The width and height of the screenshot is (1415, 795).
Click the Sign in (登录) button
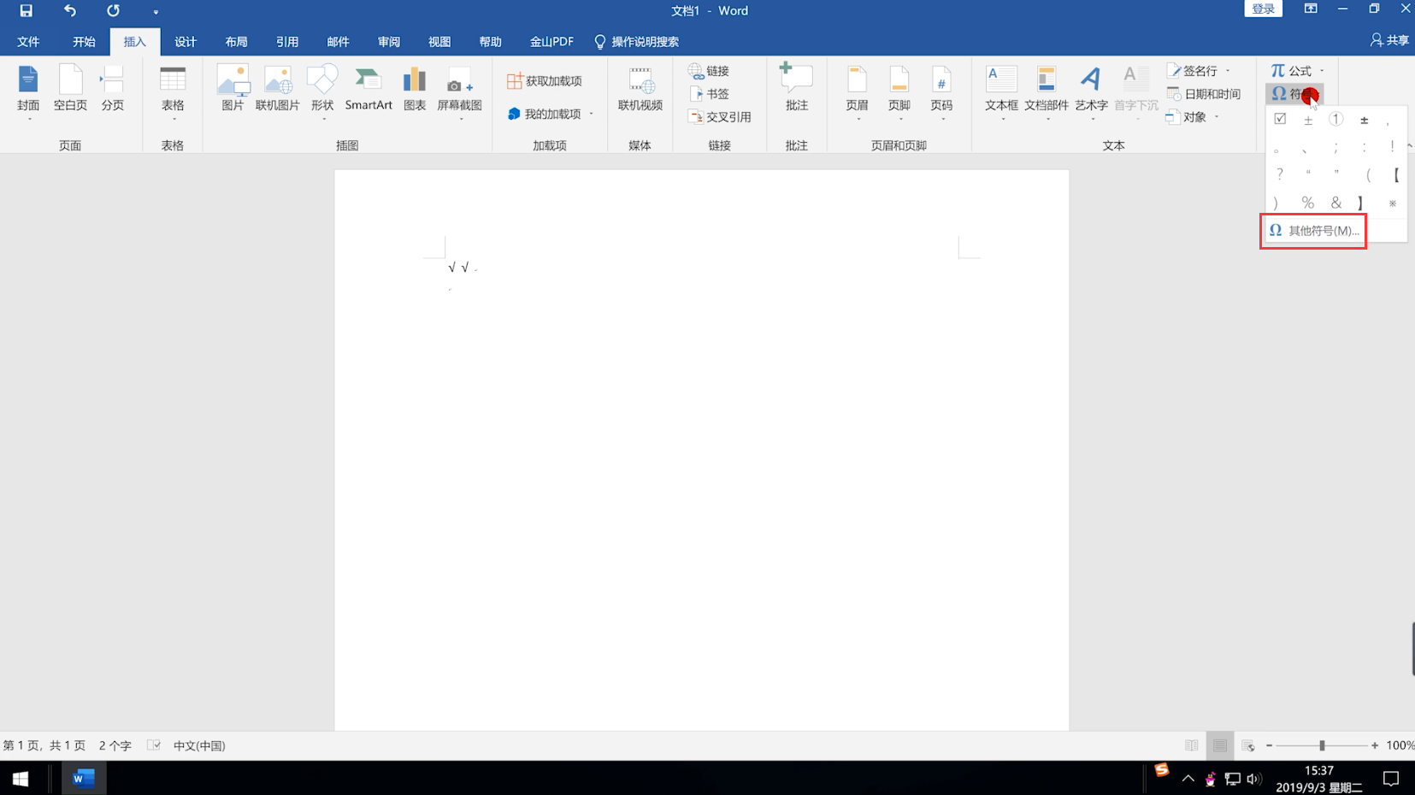tap(1263, 9)
